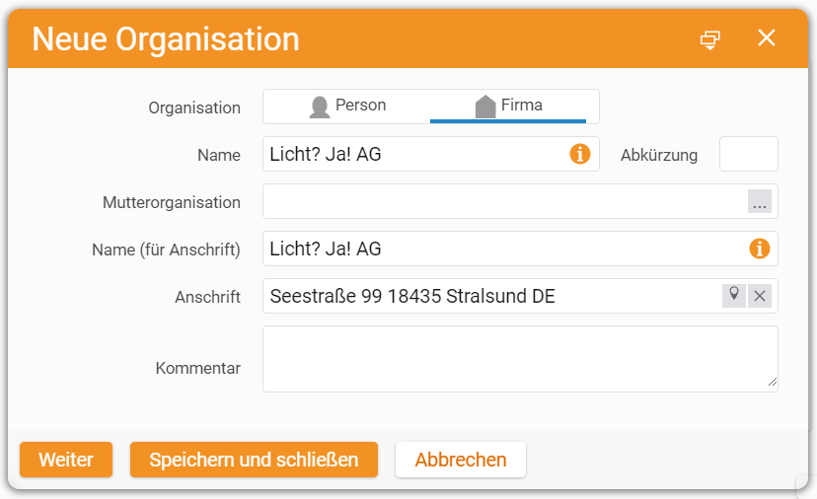
Task: Cancel with the Abbrechen button
Action: (461, 460)
